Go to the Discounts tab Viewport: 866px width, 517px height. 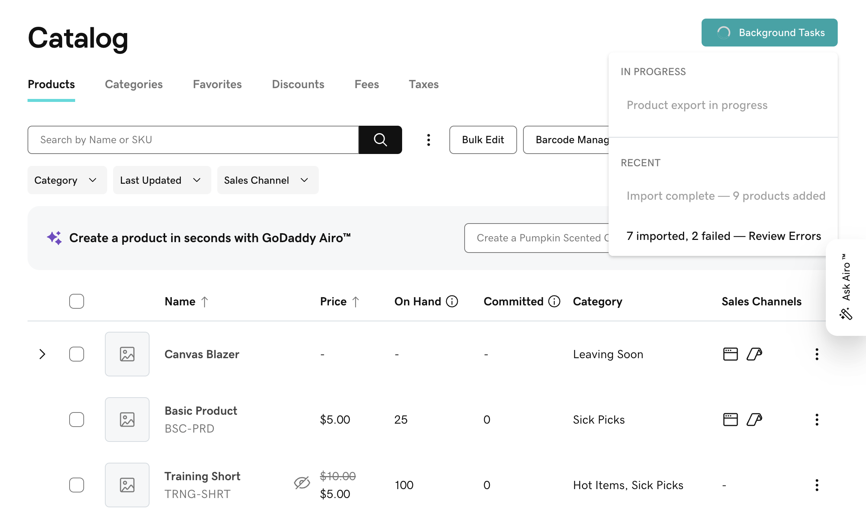pyautogui.click(x=298, y=84)
